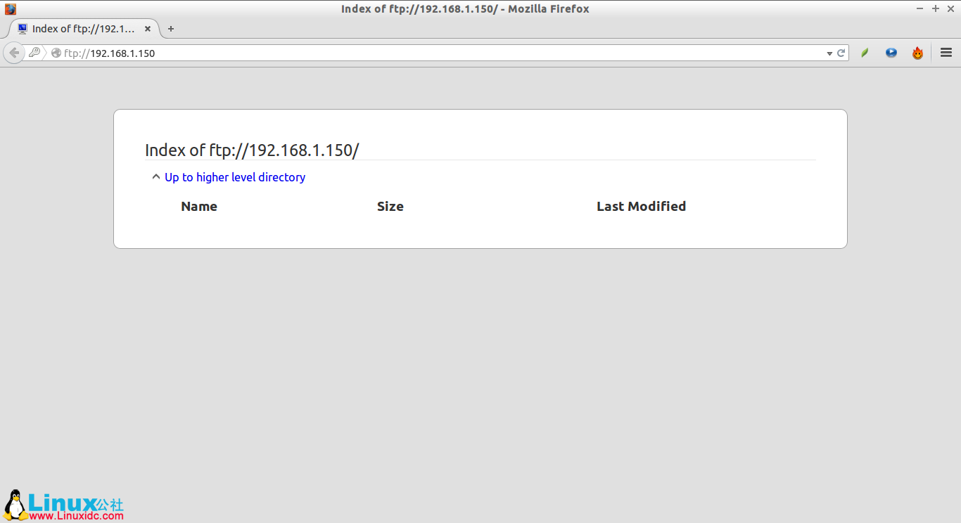
Task: Click the ftp://192.168.1.150 address bar
Action: pyautogui.click(x=436, y=53)
